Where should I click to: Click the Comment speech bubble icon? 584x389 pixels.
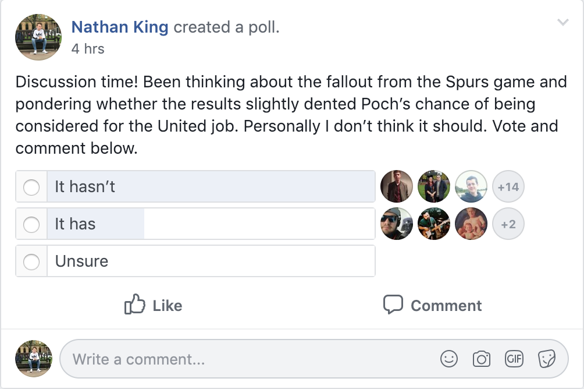[x=393, y=305]
